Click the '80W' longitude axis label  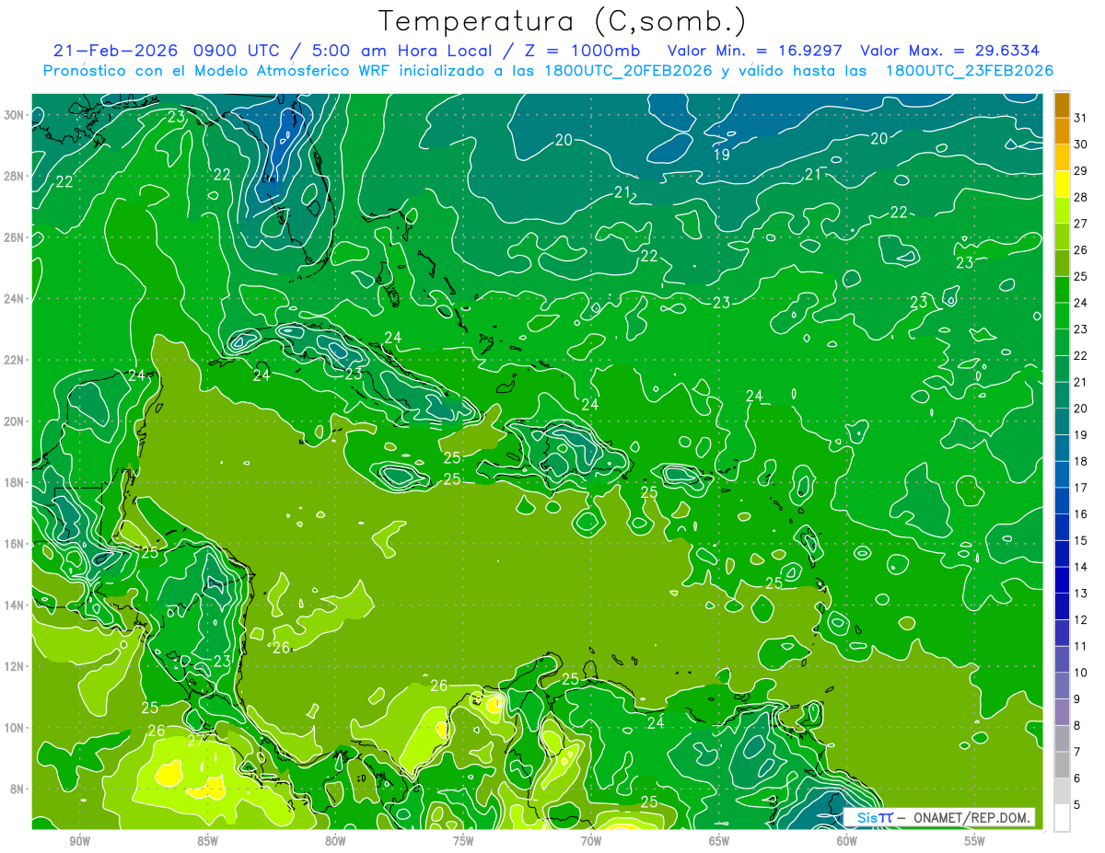pos(335,841)
